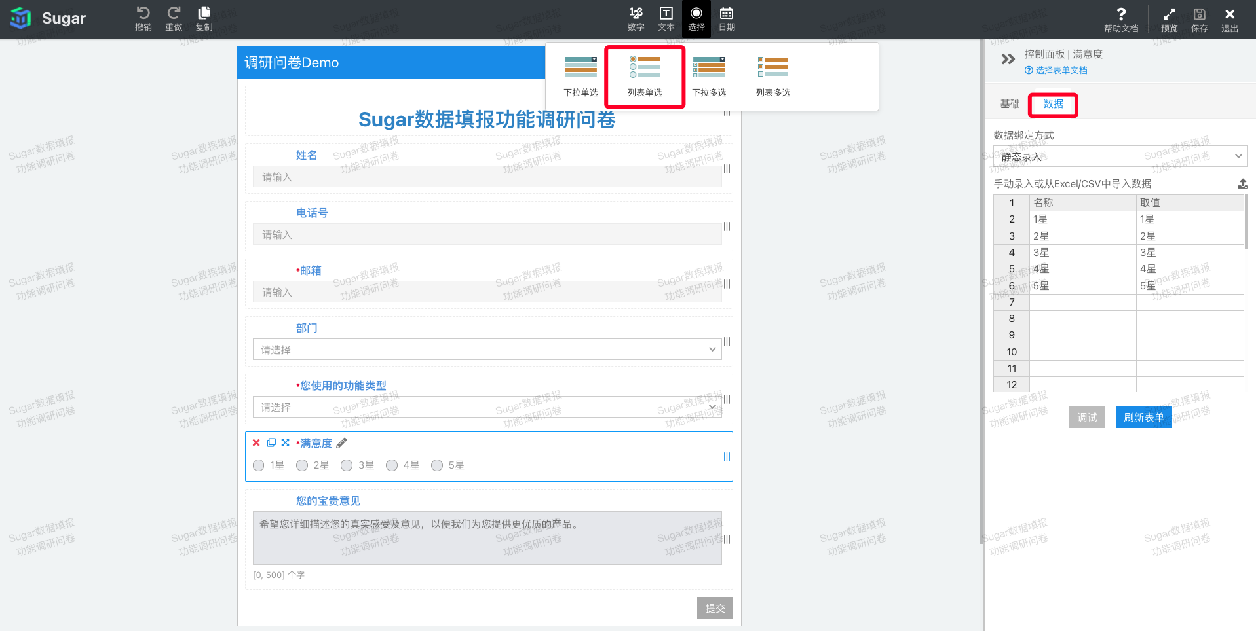Image resolution: width=1256 pixels, height=631 pixels.
Task: Select the 2星 radio option
Action: (302, 465)
